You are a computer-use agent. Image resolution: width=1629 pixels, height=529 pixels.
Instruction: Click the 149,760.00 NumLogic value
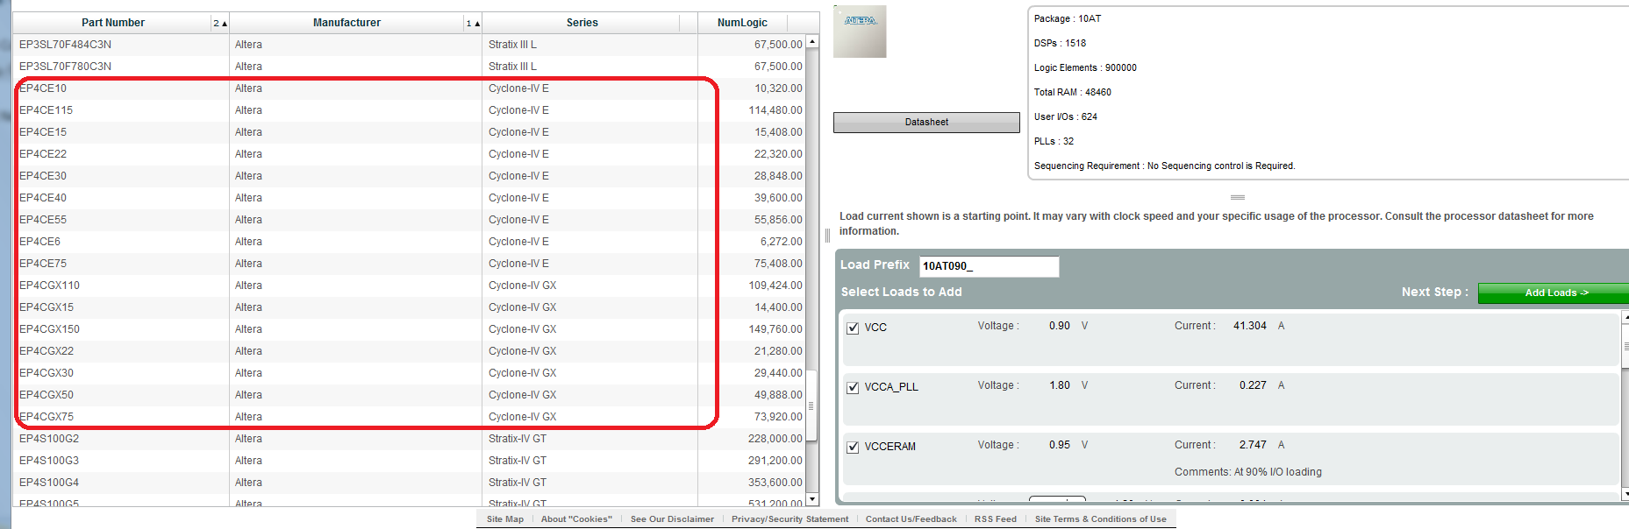(775, 329)
